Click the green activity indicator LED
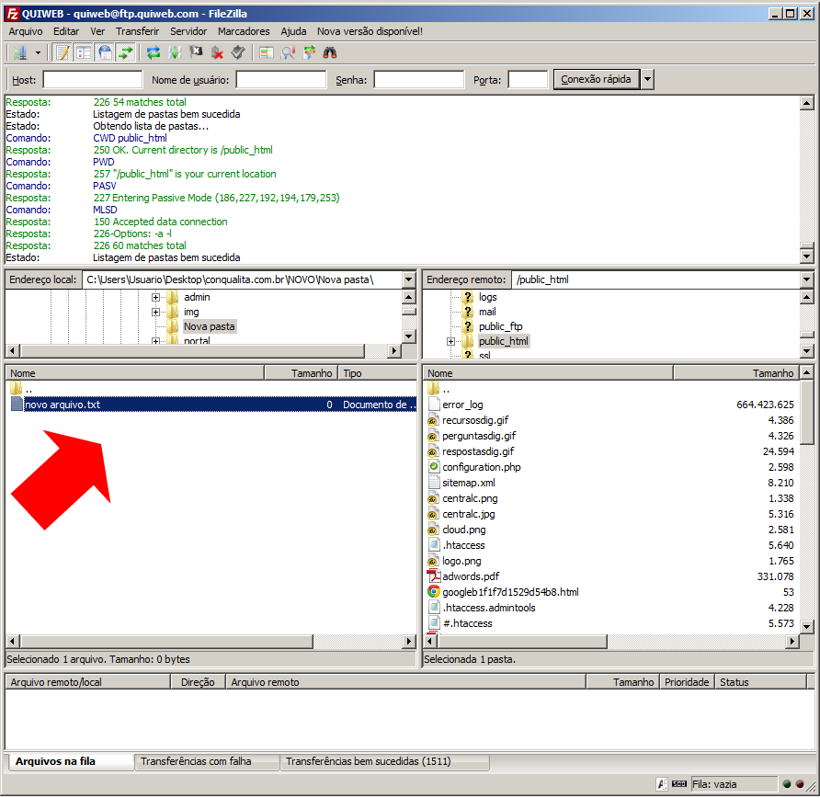Screen dimensions: 820x798 click(x=787, y=784)
